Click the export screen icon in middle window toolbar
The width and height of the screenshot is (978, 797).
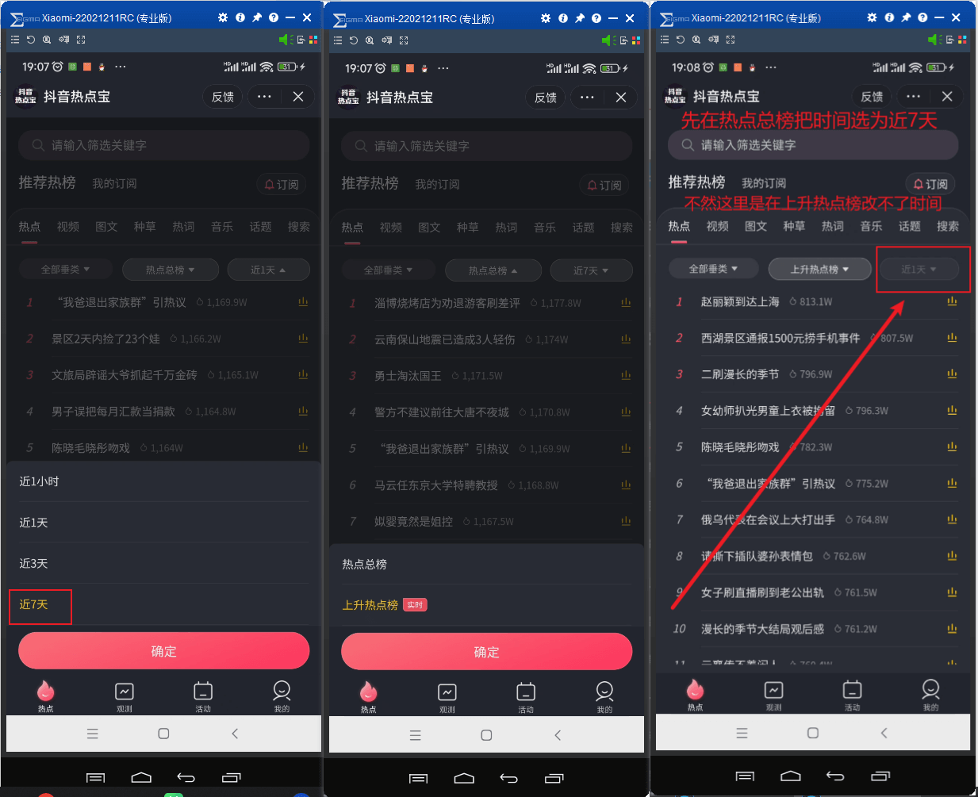pos(624,40)
